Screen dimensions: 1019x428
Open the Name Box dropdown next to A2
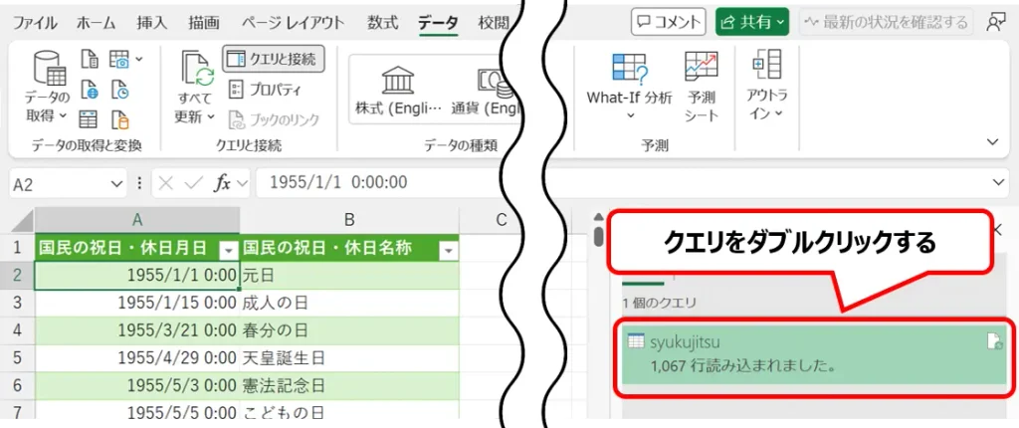coord(117,184)
